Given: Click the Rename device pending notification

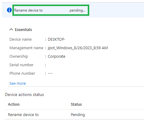Looking at the screenshot, I should [x=51, y=10].
